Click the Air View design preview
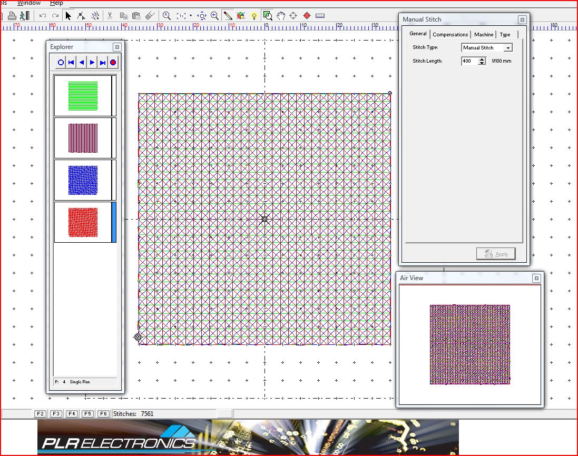 (x=470, y=344)
